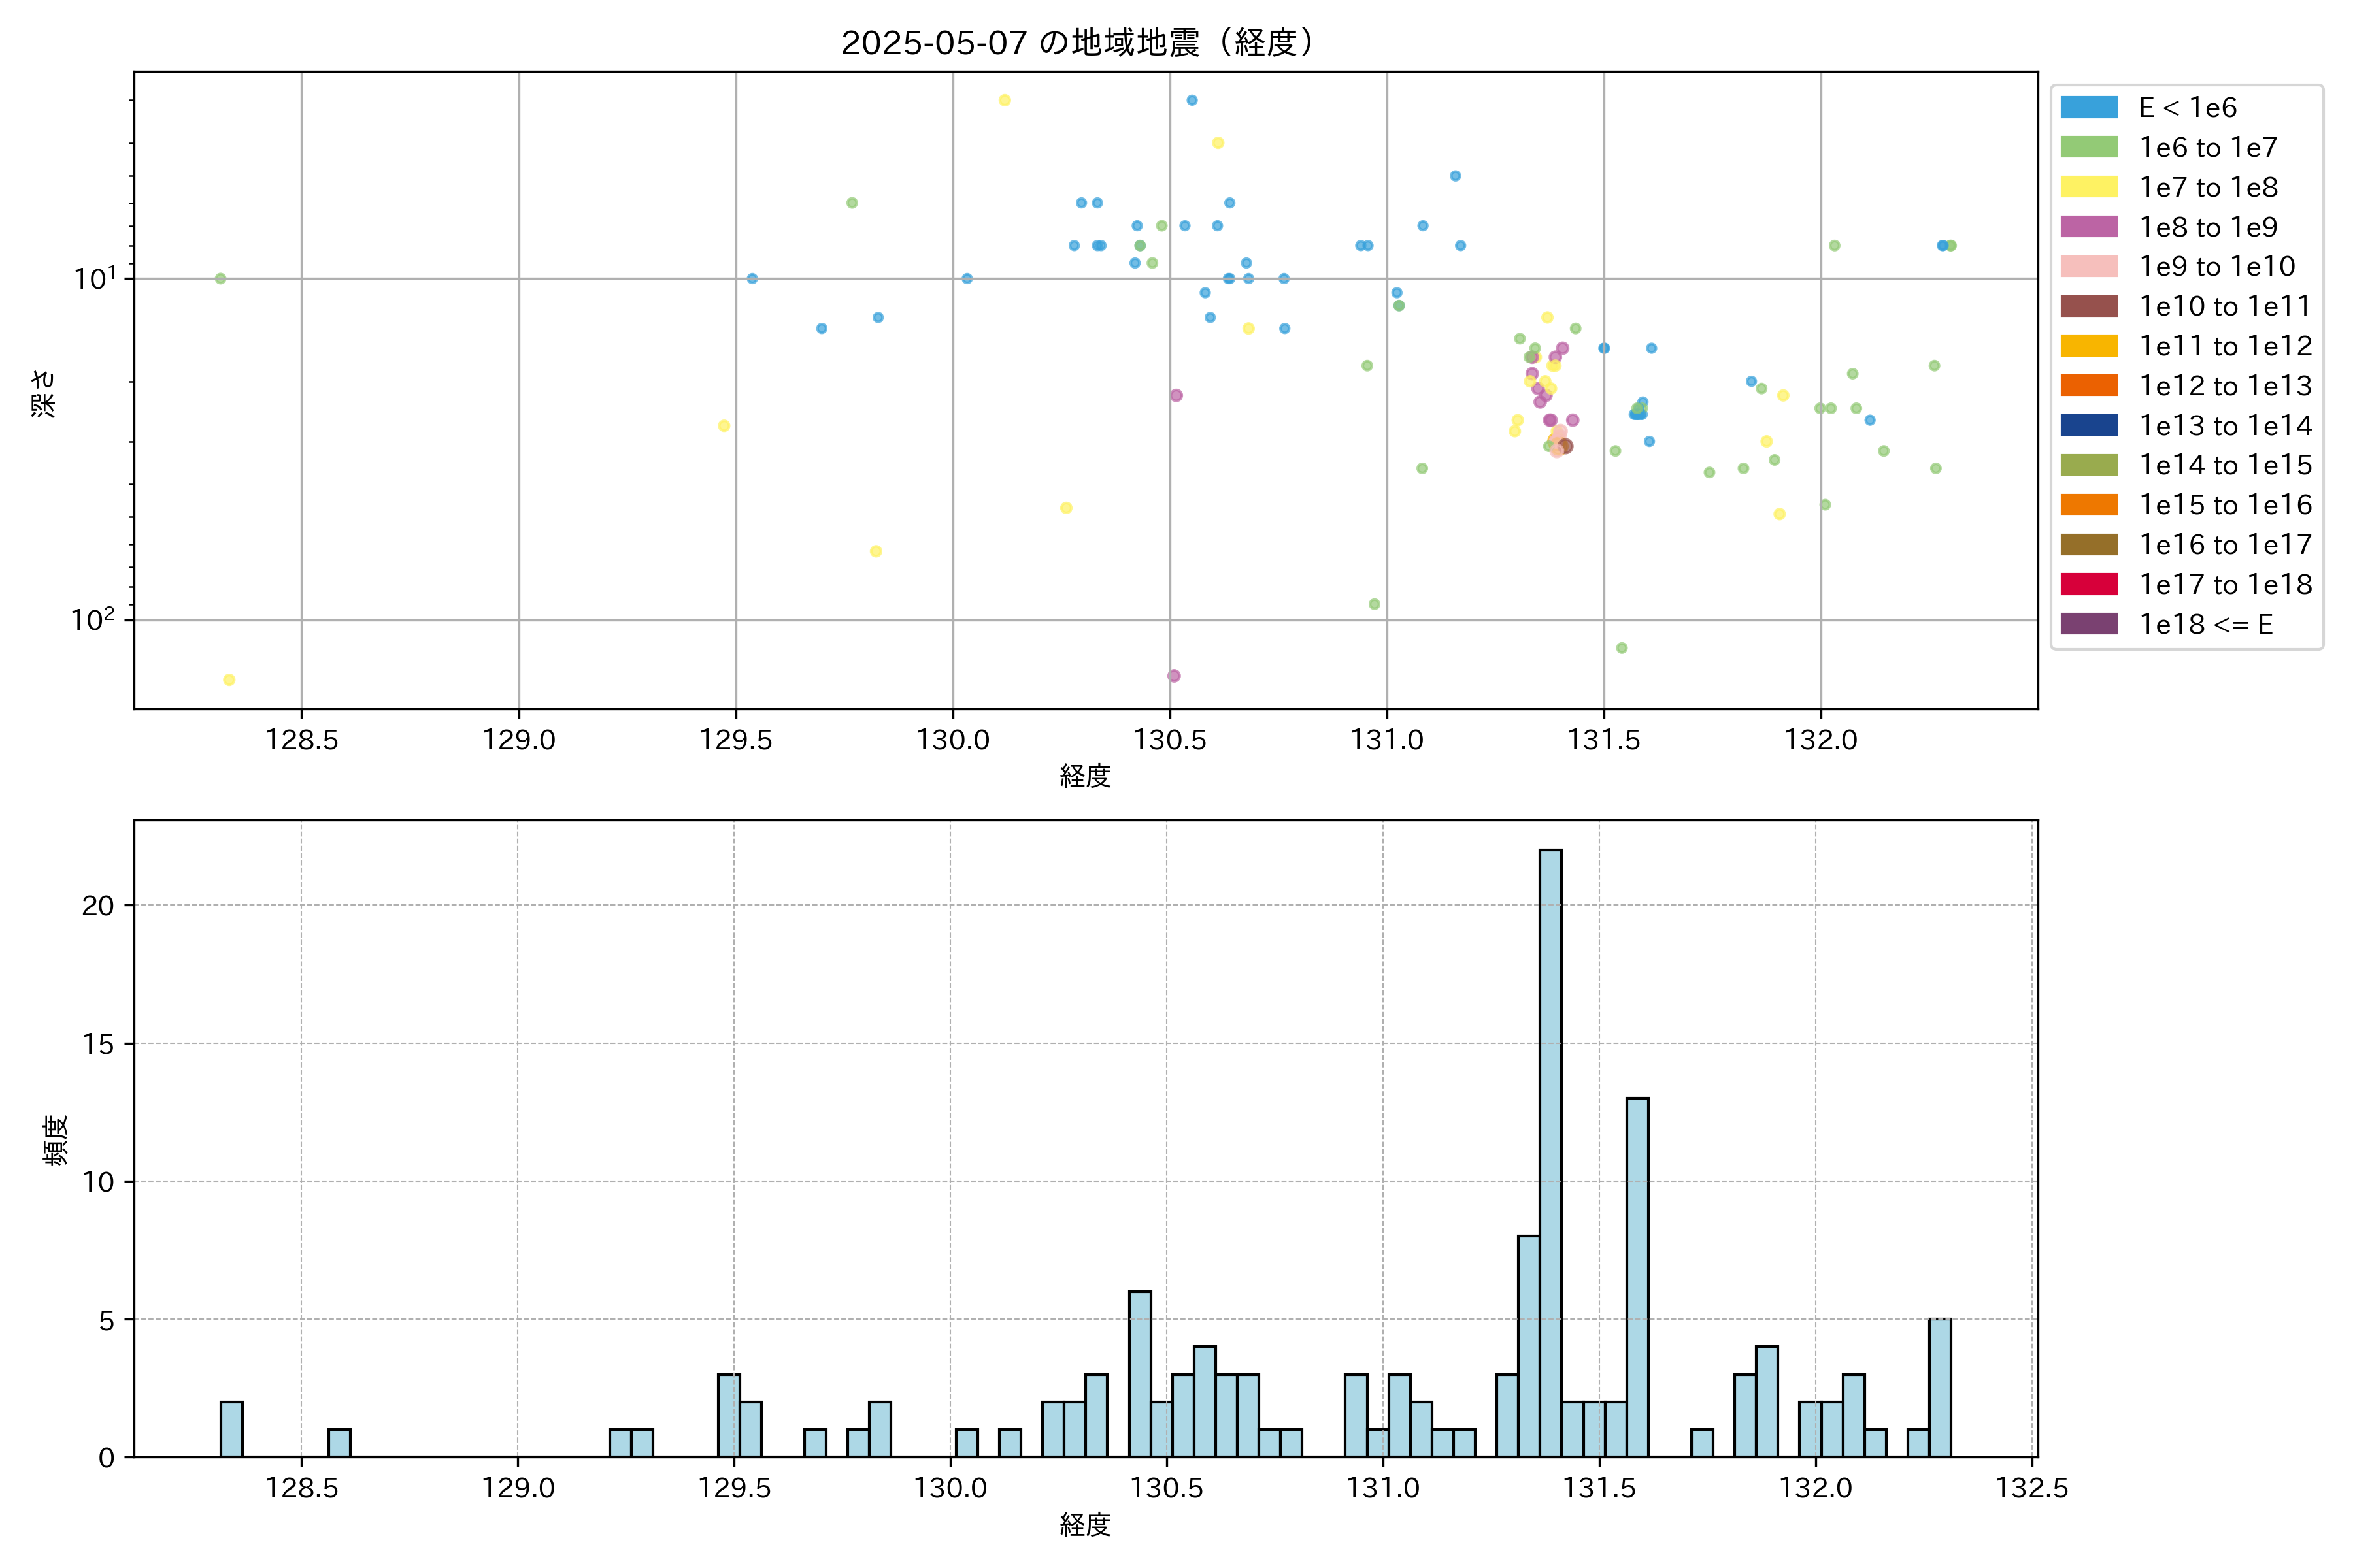Click the yellow dot at bottom-left of scatter

[229, 680]
